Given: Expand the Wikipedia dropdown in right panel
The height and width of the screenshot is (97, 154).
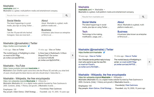Looking at the screenshot, I should point(123,77).
